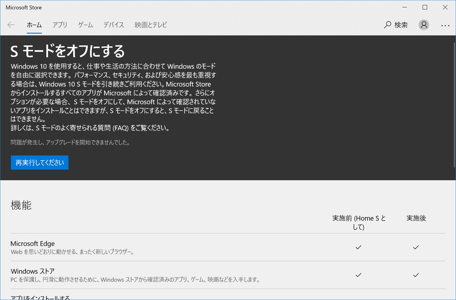Click the sentence mentioning S モードのよく寄せられる質問 (FAQ)
The height and width of the screenshot is (300, 456).
click(x=90, y=128)
